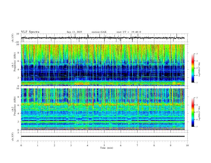Click time axis tick label "0"
The width and height of the screenshot is (211, 163).
click(x=21, y=145)
